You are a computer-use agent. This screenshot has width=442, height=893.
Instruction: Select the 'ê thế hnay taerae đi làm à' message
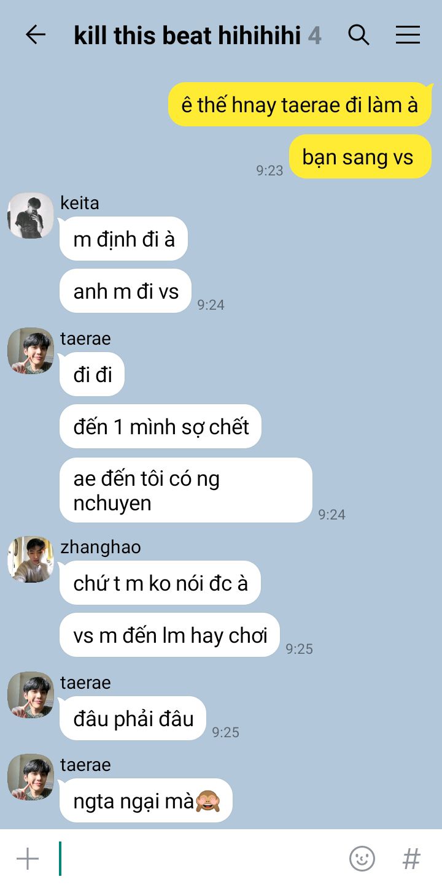pyautogui.click(x=300, y=104)
